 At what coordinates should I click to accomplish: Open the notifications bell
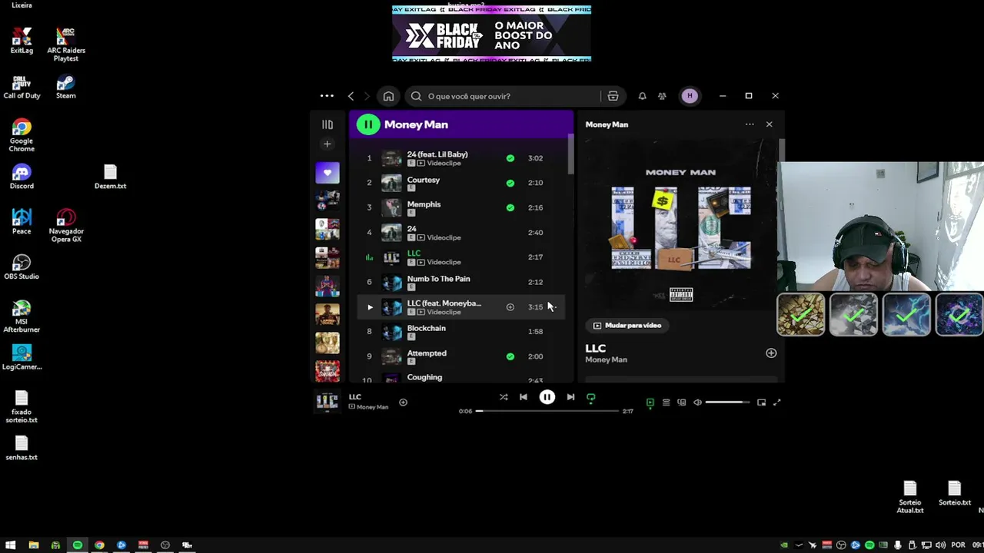[642, 96]
